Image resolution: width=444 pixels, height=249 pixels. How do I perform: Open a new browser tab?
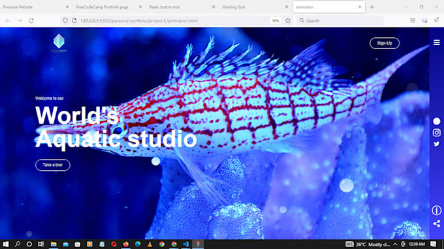[372, 7]
